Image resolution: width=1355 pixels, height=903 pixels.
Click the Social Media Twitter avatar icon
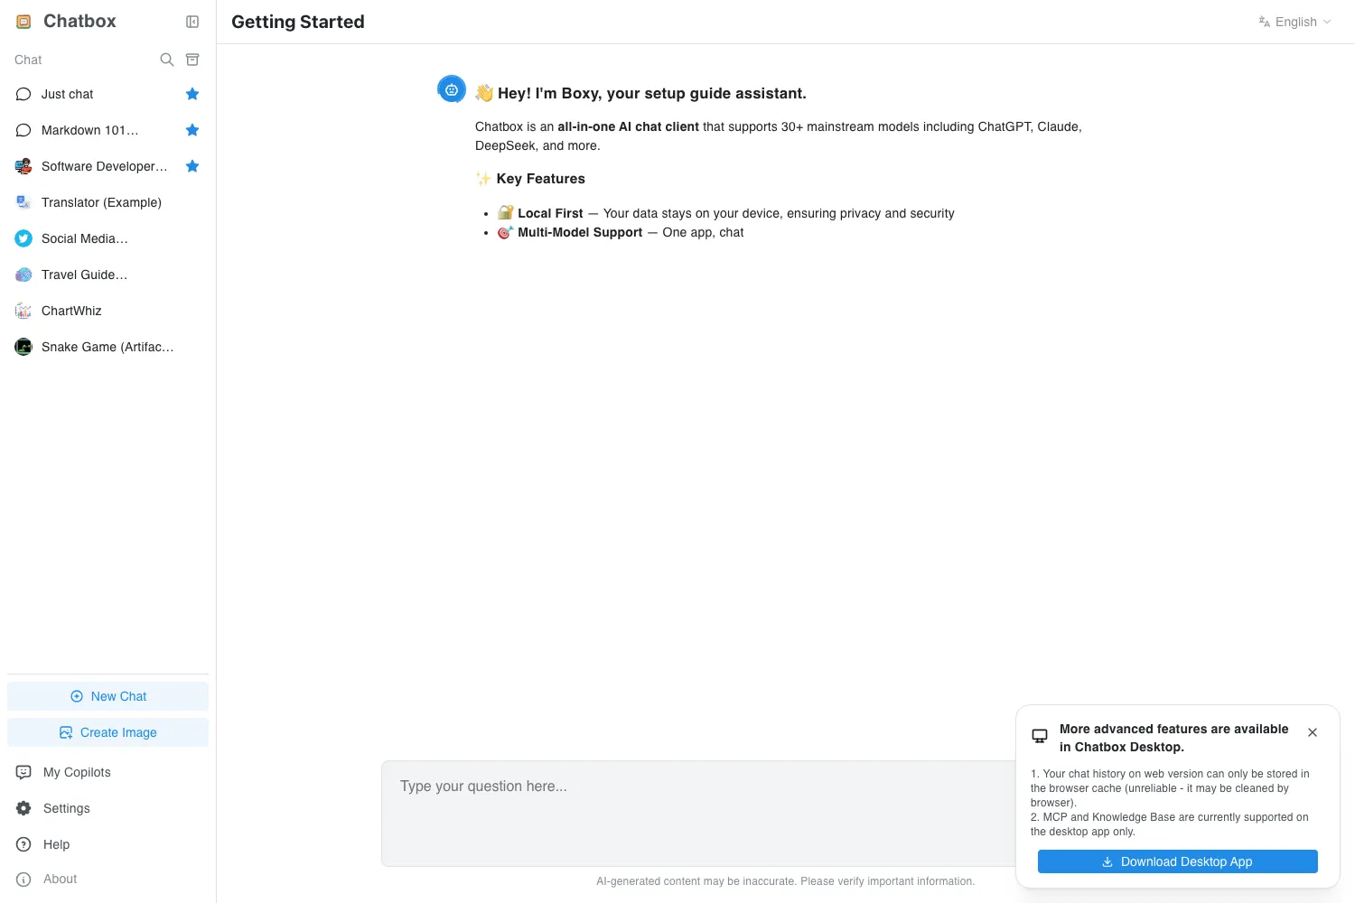click(23, 238)
